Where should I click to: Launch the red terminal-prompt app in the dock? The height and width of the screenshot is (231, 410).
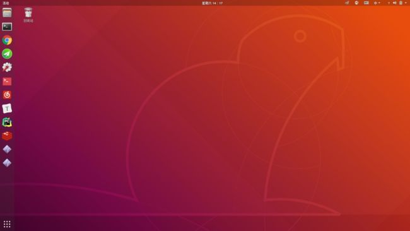(x=7, y=81)
